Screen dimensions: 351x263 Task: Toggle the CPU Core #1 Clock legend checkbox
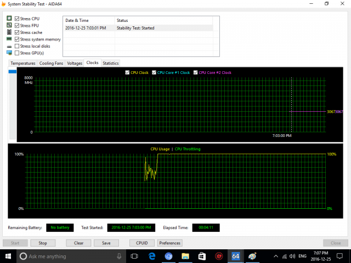[x=155, y=72]
